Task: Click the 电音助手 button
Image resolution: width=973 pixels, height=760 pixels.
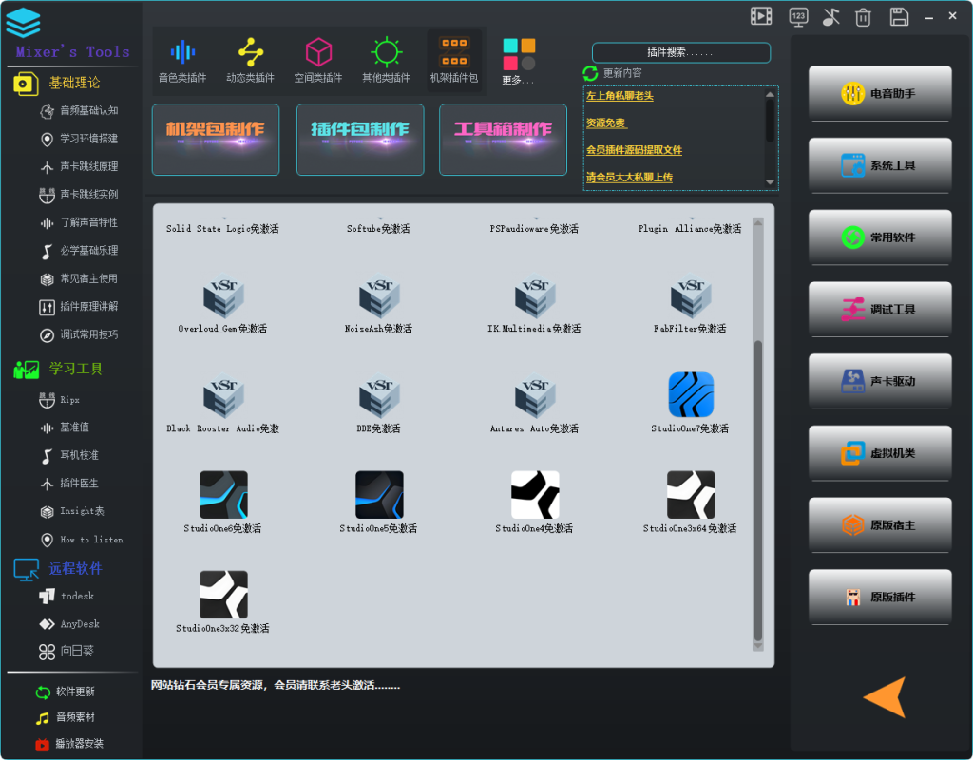Action: click(880, 94)
